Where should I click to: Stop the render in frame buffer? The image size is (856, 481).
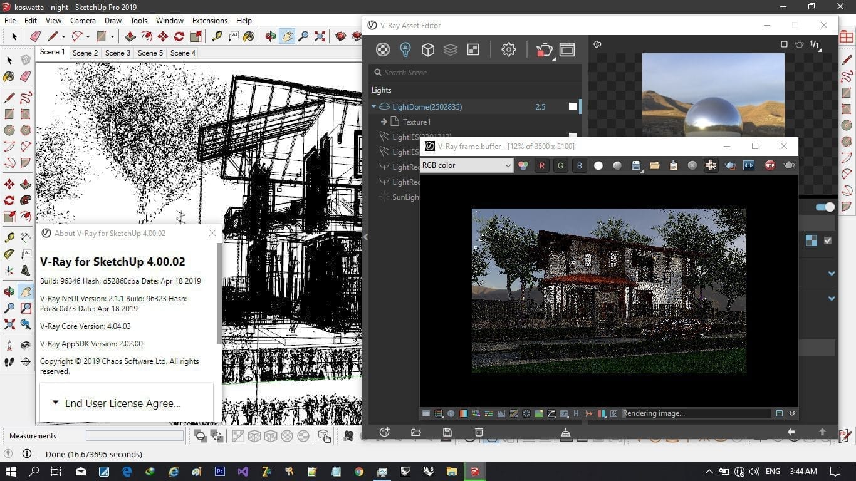pos(770,165)
